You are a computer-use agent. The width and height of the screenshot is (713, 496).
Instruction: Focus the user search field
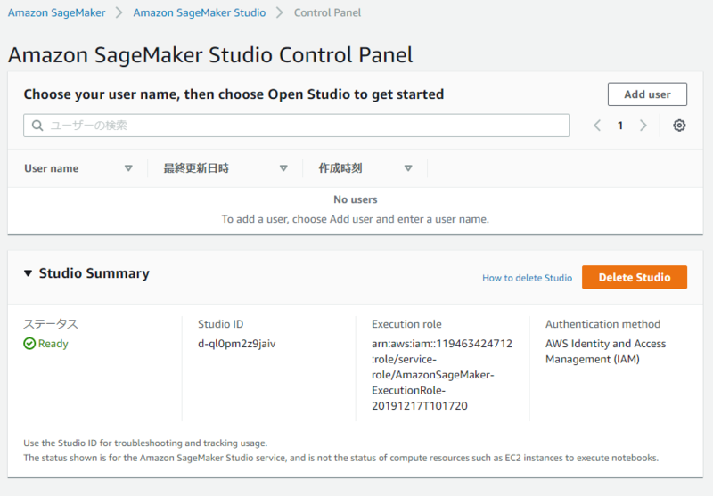[303, 126]
